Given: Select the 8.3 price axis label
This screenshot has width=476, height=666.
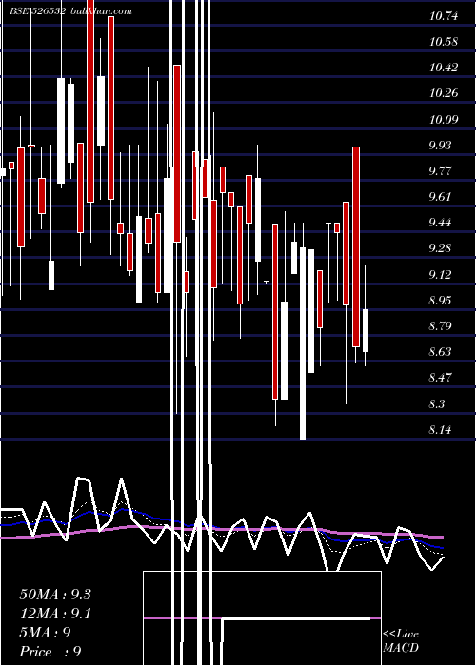Looking at the screenshot, I should (437, 403).
